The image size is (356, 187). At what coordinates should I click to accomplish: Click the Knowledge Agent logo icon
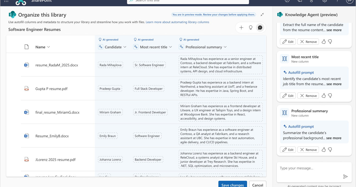pyautogui.click(x=280, y=15)
